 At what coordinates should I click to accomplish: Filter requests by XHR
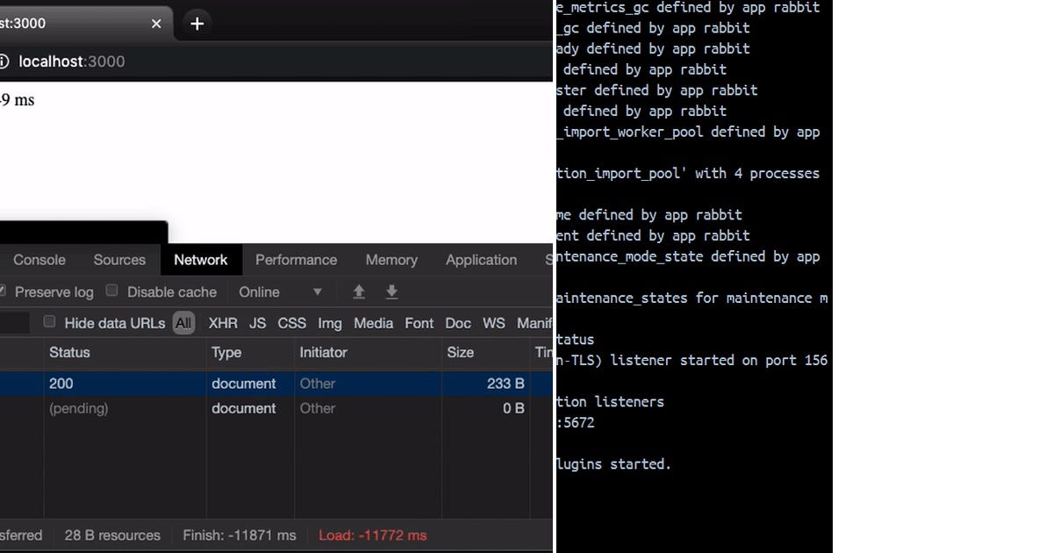coord(223,323)
